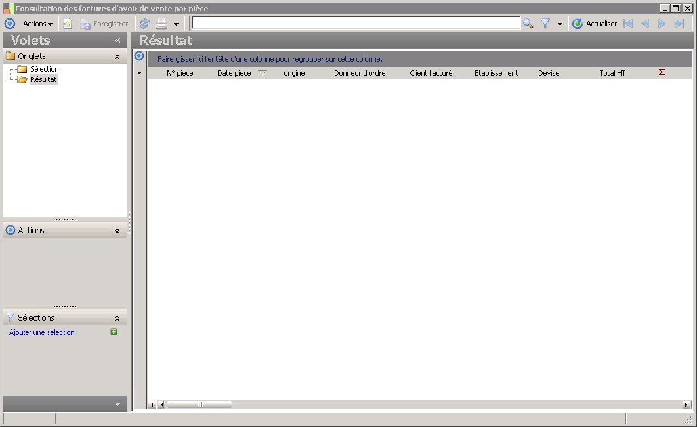Click the Total HT column header
Viewport: 697px width, 427px height.
click(x=612, y=73)
